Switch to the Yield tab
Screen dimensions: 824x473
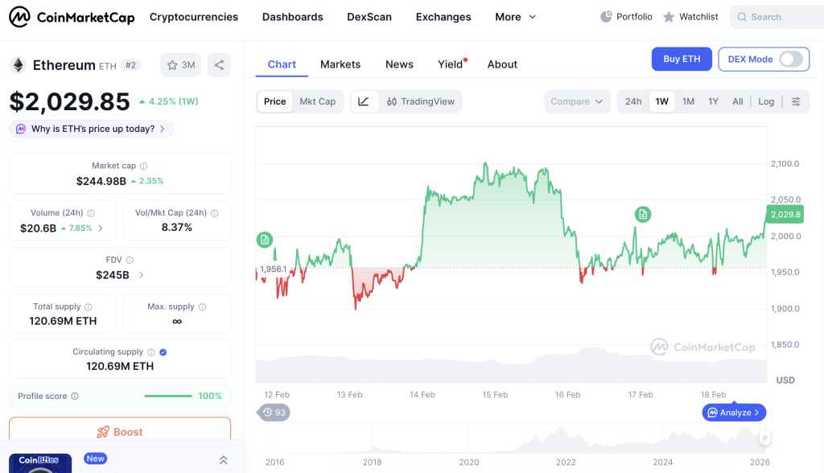tap(451, 64)
